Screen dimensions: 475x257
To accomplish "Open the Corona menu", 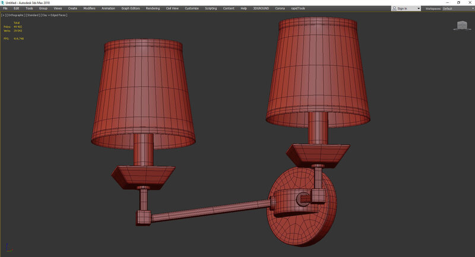I will click(278, 8).
